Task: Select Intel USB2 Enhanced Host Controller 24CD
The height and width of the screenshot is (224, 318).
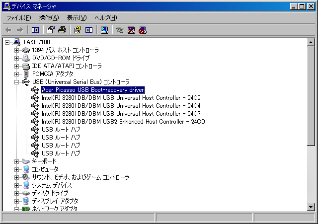Action: pos(123,122)
